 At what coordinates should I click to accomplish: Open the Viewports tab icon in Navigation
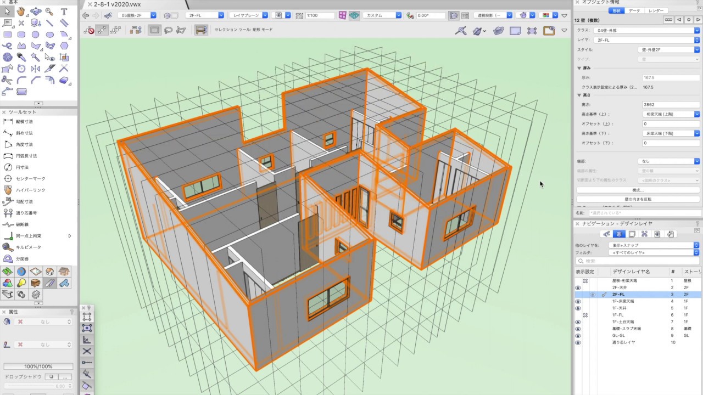[645, 234]
